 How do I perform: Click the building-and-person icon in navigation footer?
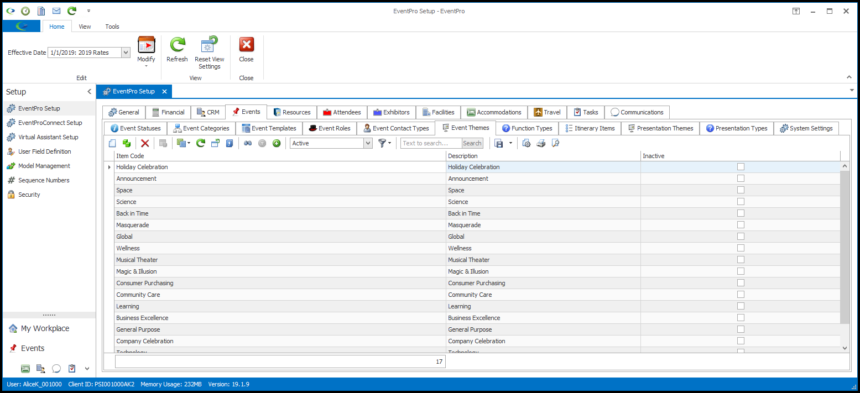[x=41, y=369]
